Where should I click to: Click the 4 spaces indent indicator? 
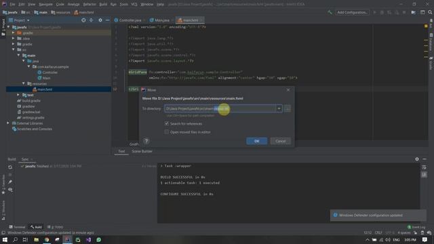(x=404, y=232)
